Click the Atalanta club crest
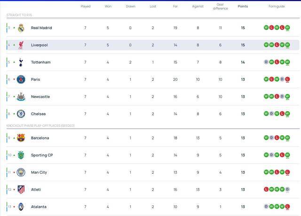This screenshot has width=301, height=216. (x=21, y=207)
